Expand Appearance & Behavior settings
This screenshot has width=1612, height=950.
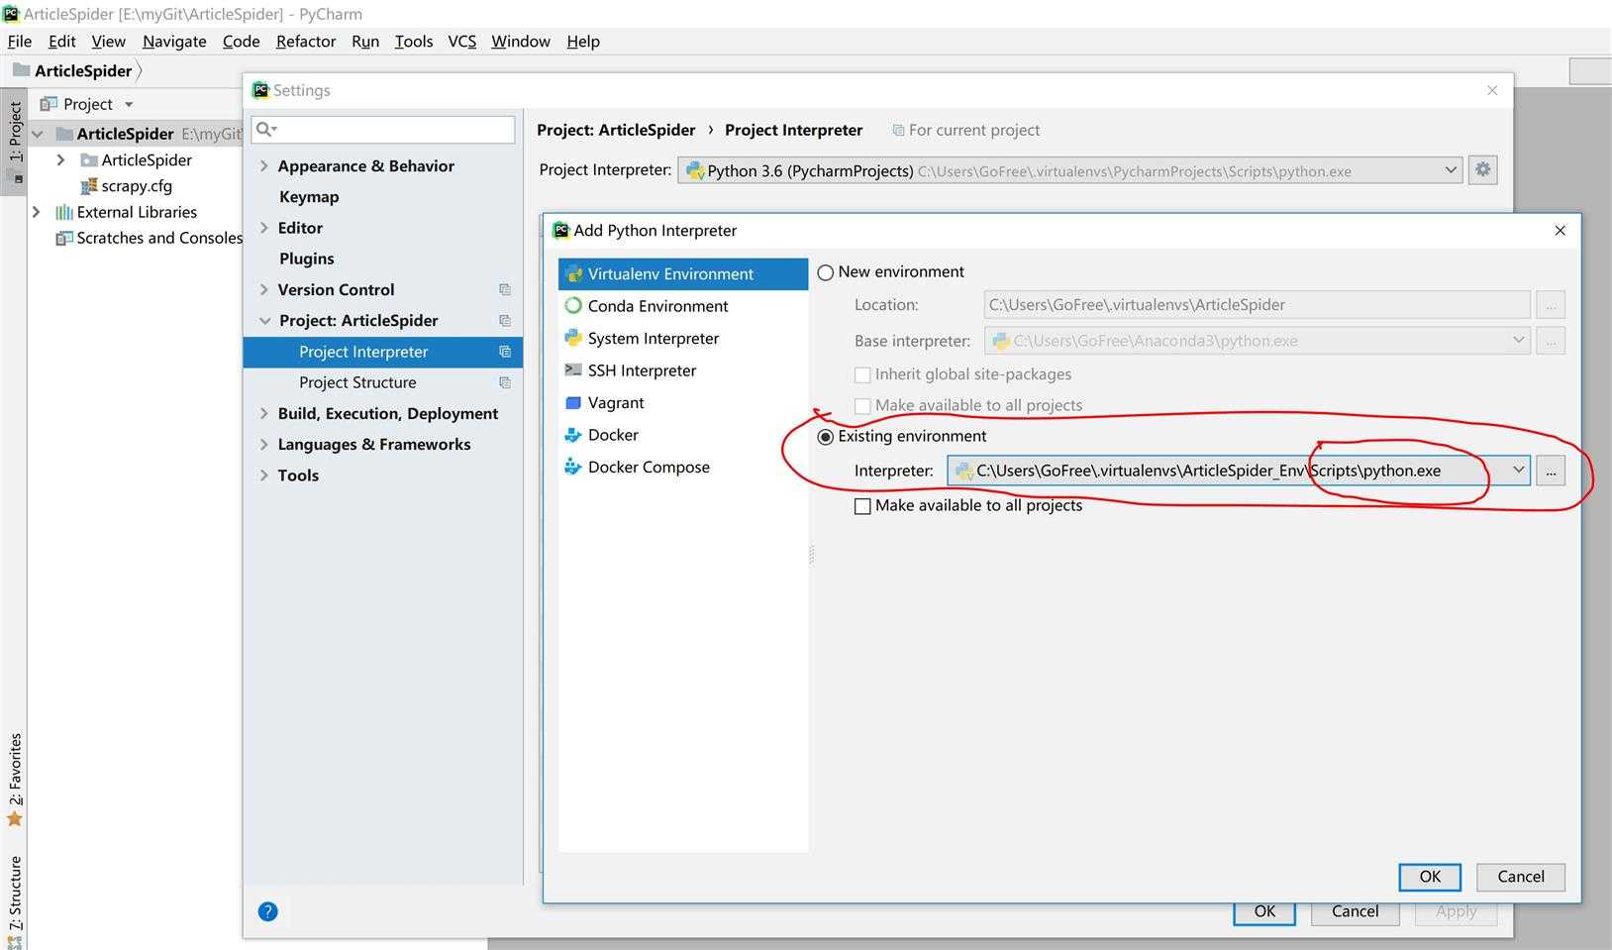click(x=263, y=165)
